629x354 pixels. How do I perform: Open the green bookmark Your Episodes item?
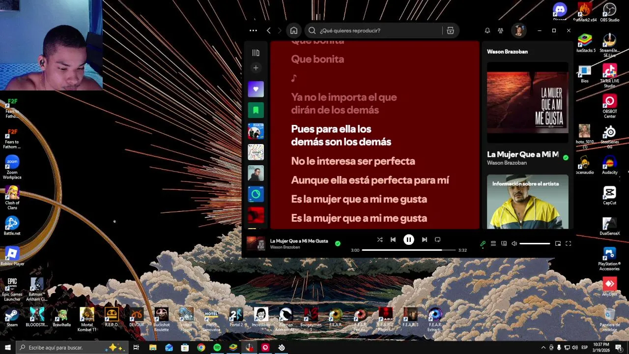click(x=256, y=110)
